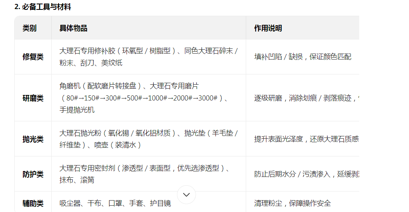Select the '研磨类' row label
Image resolution: width=409 pixels, height=212 pixels.
(33, 98)
